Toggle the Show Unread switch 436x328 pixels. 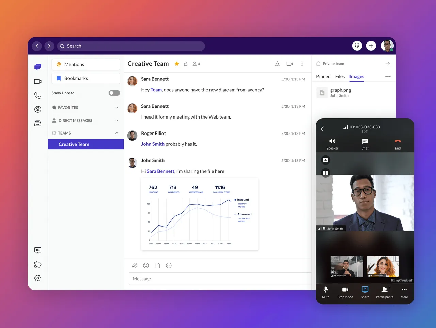(114, 93)
